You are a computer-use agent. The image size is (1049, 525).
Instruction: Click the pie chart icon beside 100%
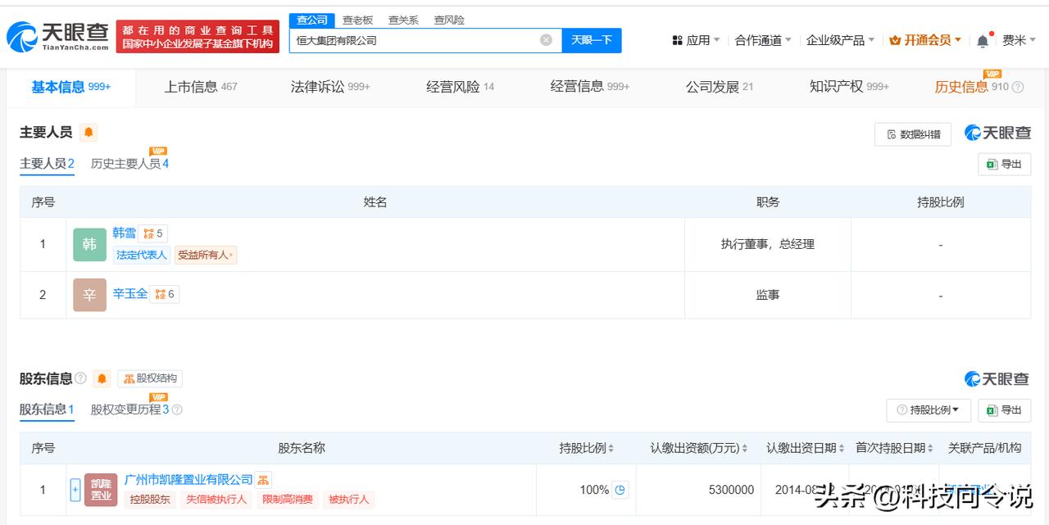[620, 490]
